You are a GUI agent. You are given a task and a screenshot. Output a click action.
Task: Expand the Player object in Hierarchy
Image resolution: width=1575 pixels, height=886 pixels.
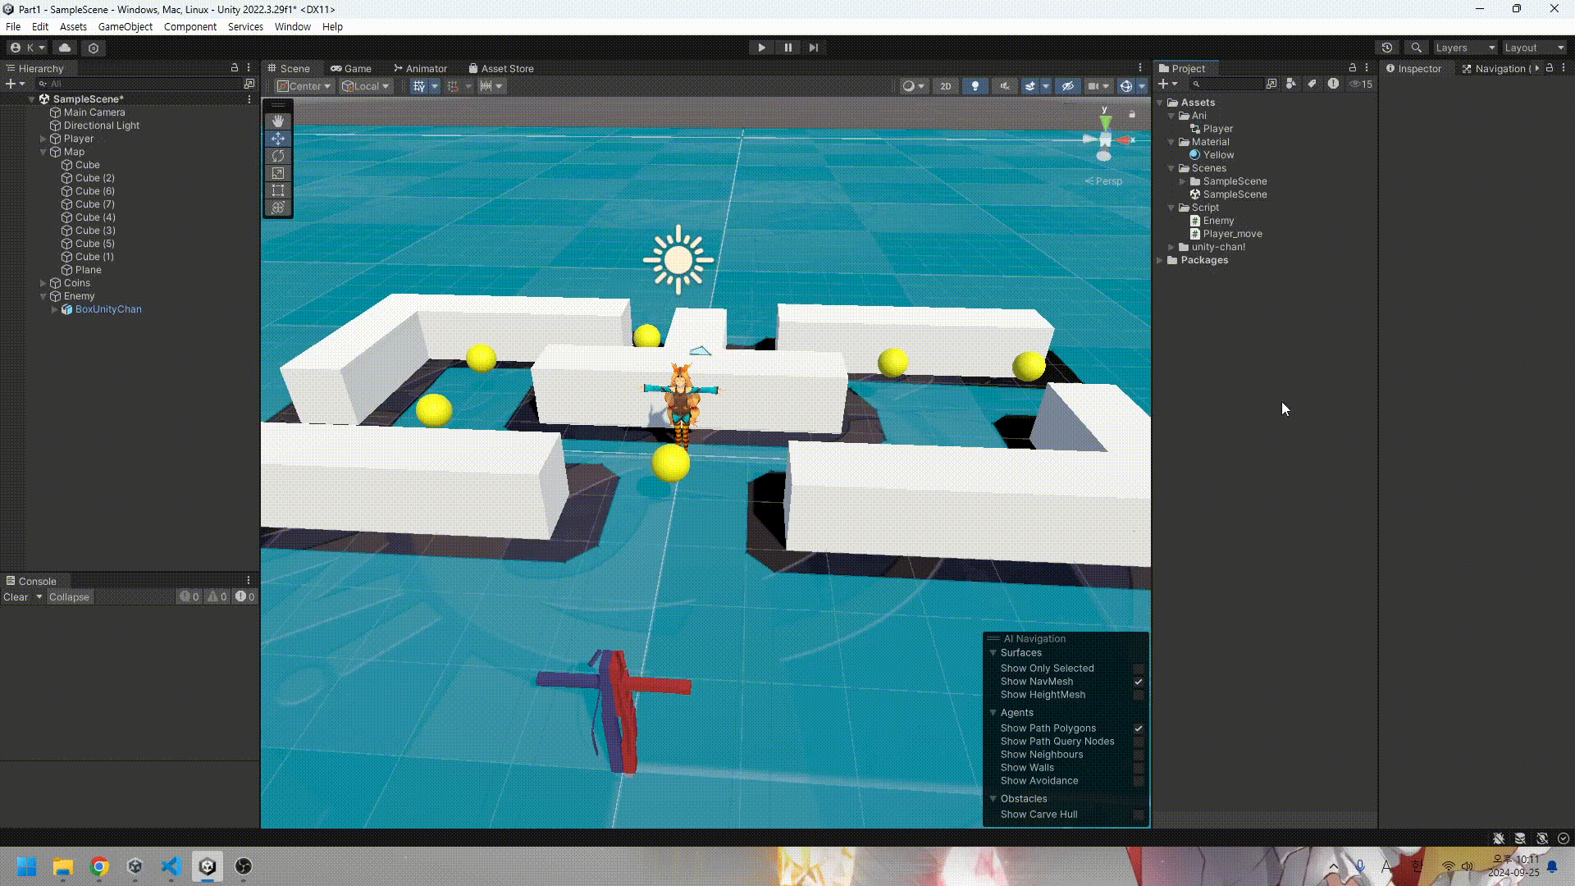pos(43,139)
